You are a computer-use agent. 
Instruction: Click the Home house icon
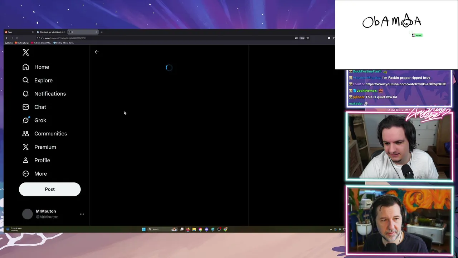(26, 67)
